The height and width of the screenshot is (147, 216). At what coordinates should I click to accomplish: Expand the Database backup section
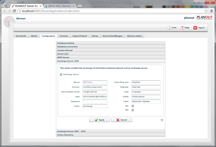tap(111, 43)
